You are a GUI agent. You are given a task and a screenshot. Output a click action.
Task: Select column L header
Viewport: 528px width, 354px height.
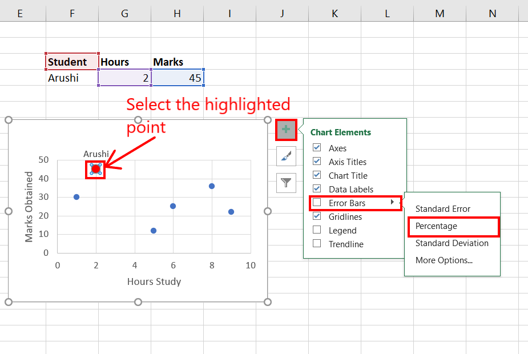tap(387, 14)
